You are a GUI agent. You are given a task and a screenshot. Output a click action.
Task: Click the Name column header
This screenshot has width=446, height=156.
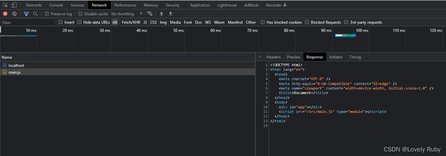click(x=128, y=57)
